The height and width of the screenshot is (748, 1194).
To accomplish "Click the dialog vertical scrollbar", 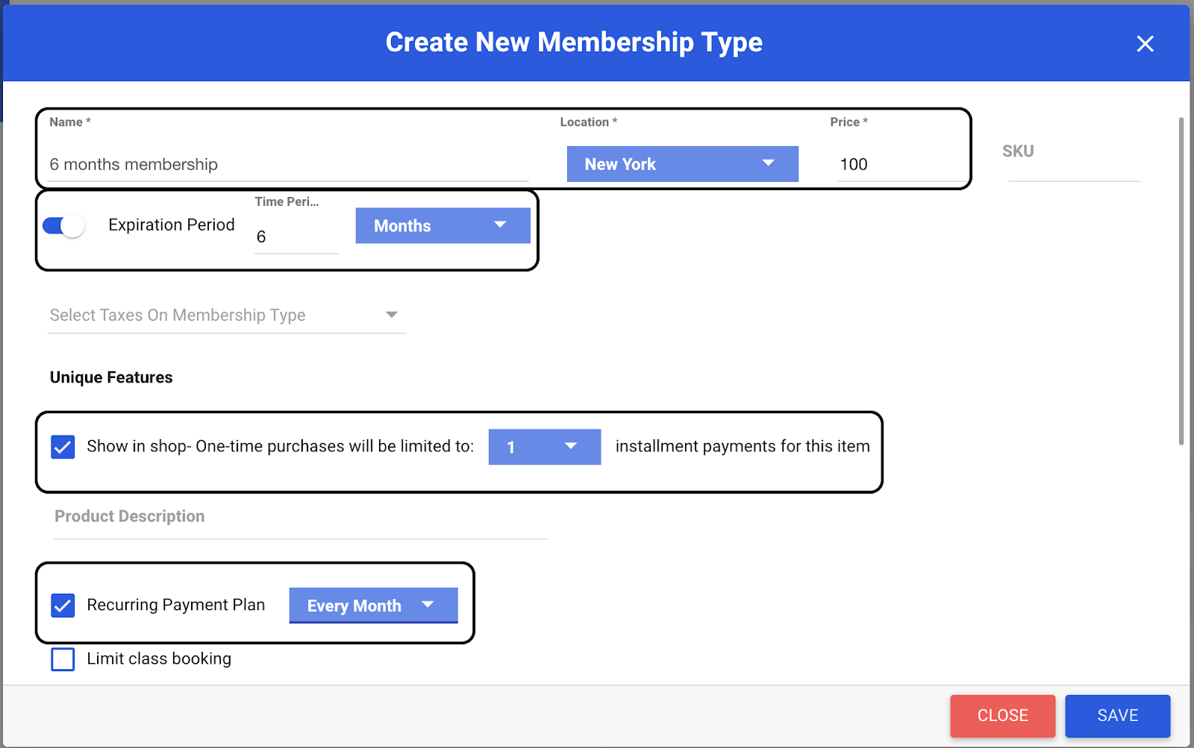I will tap(1181, 281).
